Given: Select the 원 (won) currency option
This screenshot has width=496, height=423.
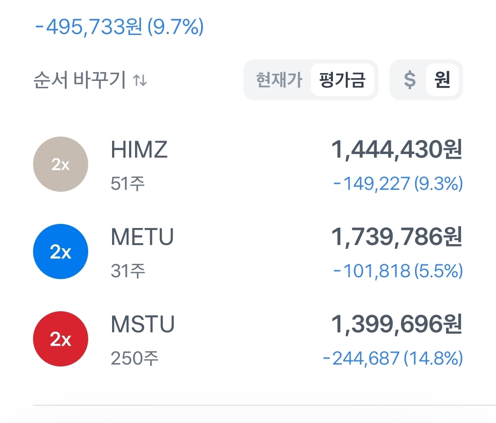Looking at the screenshot, I should click(x=442, y=80).
